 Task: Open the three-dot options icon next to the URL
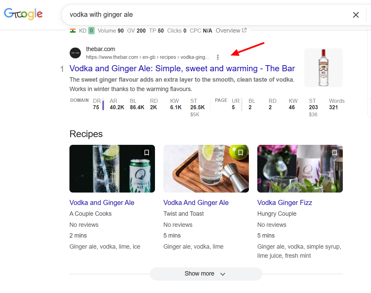point(218,57)
